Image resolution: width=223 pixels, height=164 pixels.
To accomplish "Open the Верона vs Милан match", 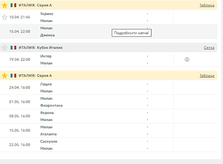I will click(x=109, y=116).
